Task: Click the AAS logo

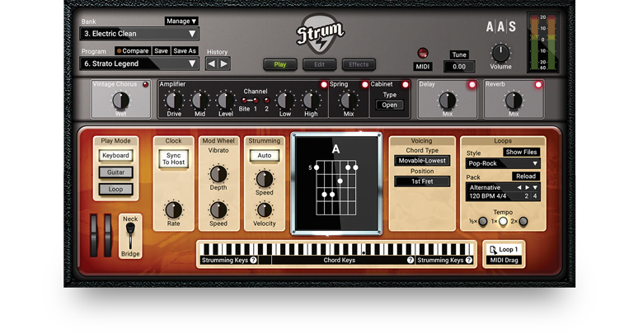Action: [501, 27]
